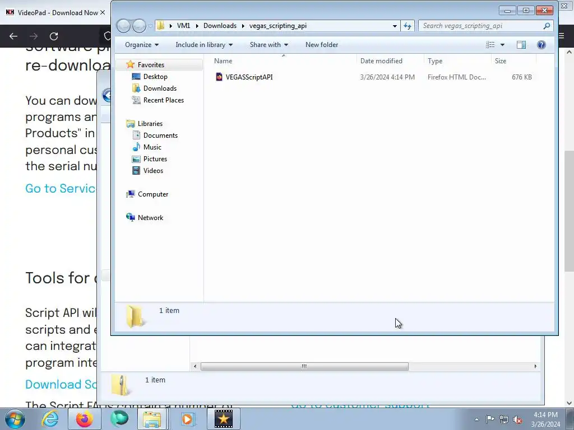Select Computer in the navigation pane
Image resolution: width=574 pixels, height=430 pixels.
coord(153,194)
